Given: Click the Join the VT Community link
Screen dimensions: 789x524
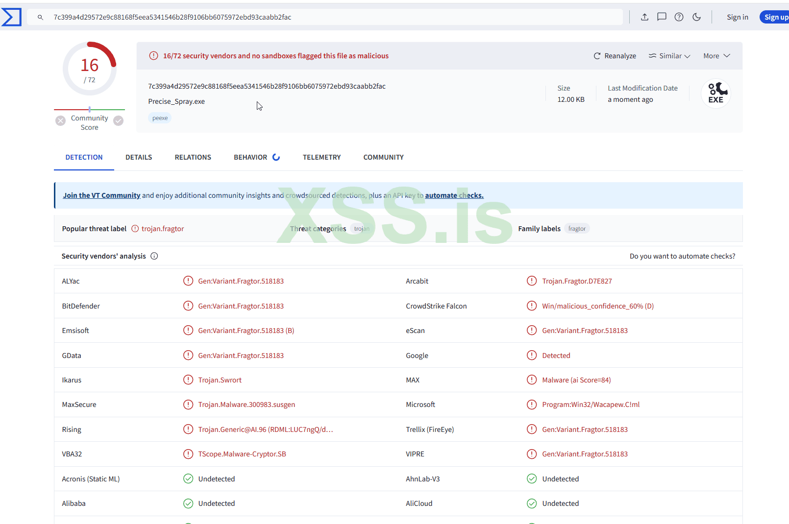Looking at the screenshot, I should pyautogui.click(x=101, y=195).
